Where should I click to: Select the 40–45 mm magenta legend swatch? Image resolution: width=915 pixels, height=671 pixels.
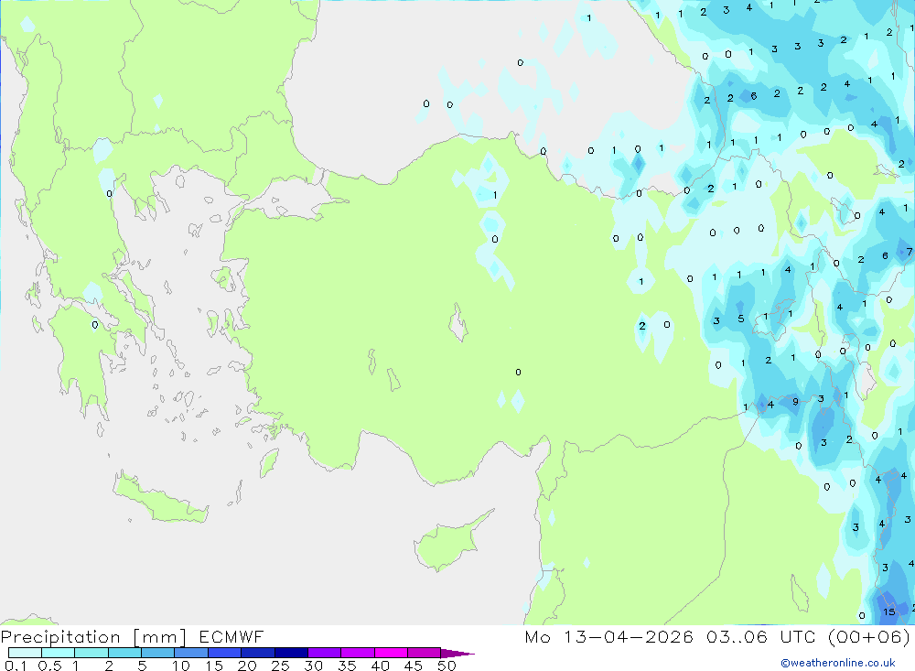[x=391, y=653]
